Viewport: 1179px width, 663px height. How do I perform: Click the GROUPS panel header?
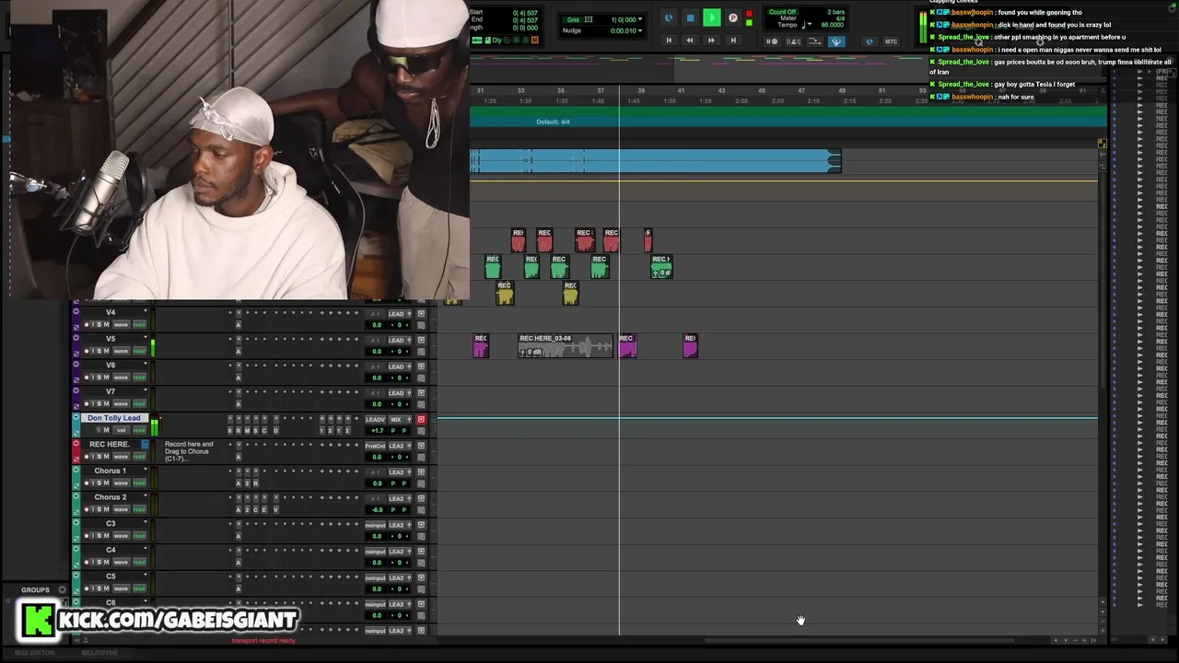click(35, 590)
